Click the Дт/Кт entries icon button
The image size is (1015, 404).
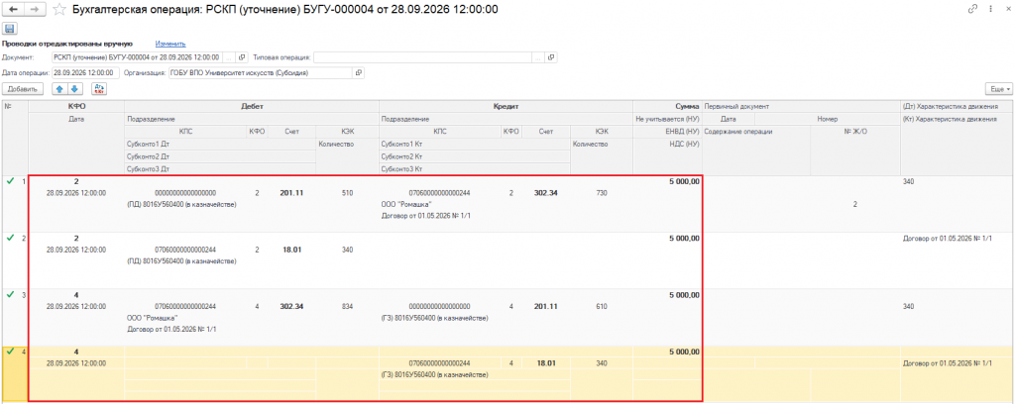[x=99, y=89]
